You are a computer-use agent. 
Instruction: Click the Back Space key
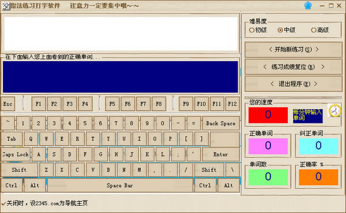coord(221,124)
